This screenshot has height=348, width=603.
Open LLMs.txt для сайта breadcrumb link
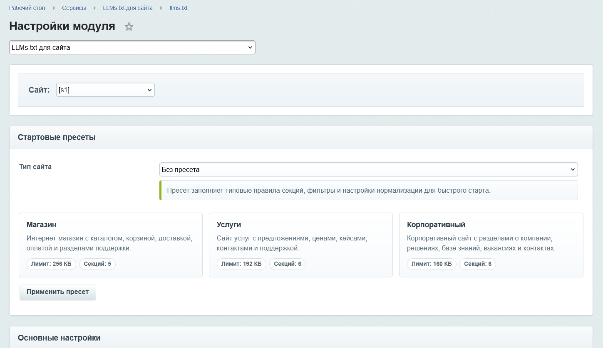(x=128, y=8)
